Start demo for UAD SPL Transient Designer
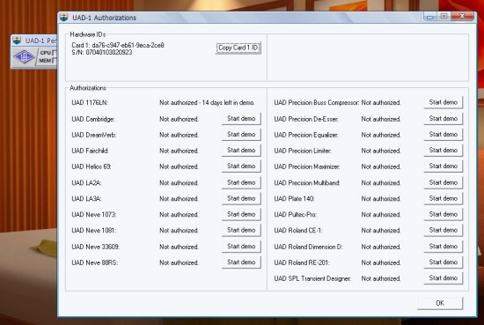Viewport: 484px width, 325px height. tap(444, 278)
